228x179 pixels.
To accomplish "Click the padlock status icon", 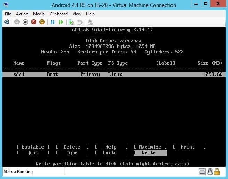I will coord(217,172).
